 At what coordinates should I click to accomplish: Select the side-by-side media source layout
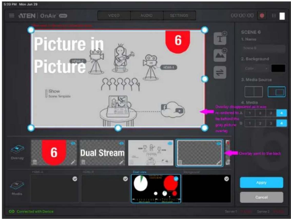pos(254,92)
